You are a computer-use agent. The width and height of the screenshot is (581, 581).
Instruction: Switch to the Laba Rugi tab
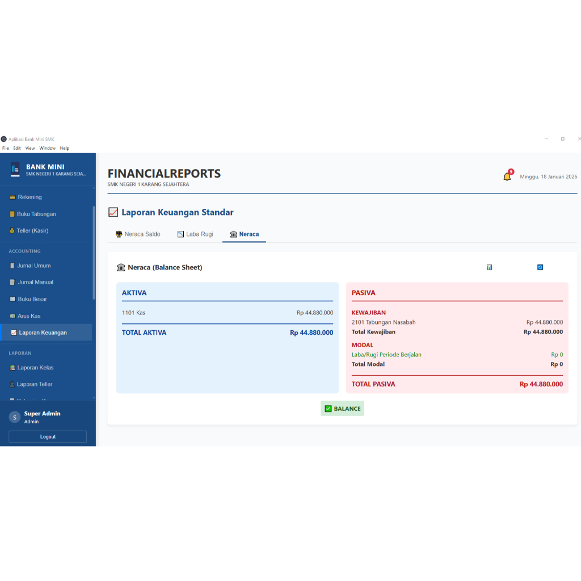coord(195,234)
